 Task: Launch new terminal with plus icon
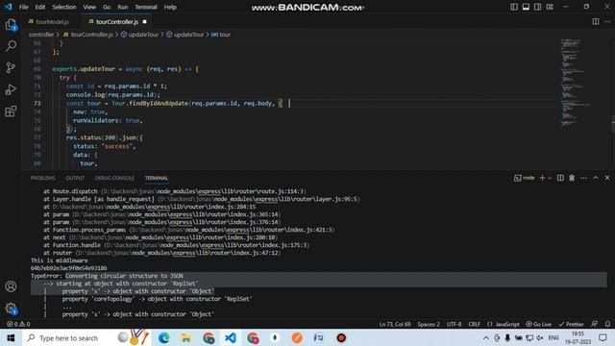tap(542, 178)
